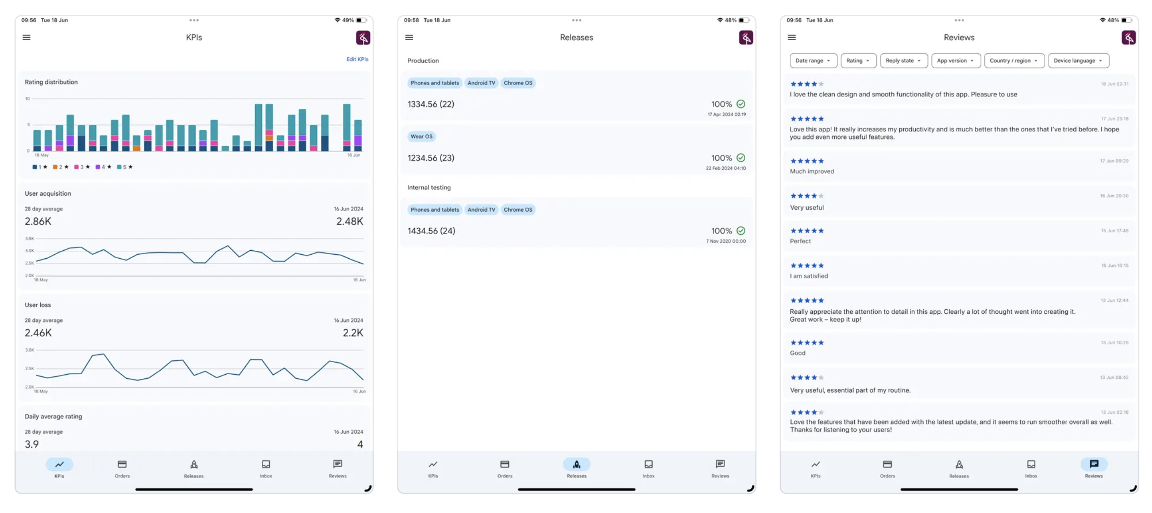Open hamburger menu on Reviews screen

pyautogui.click(x=792, y=38)
